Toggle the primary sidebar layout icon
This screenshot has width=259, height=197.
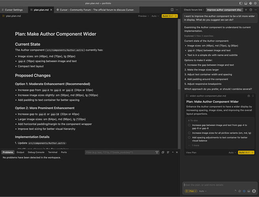tap(241, 3)
